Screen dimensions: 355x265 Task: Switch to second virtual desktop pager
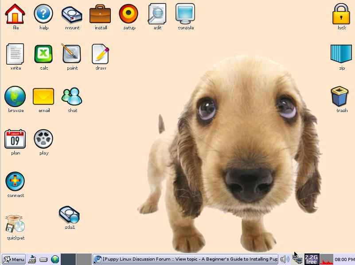click(x=84, y=259)
